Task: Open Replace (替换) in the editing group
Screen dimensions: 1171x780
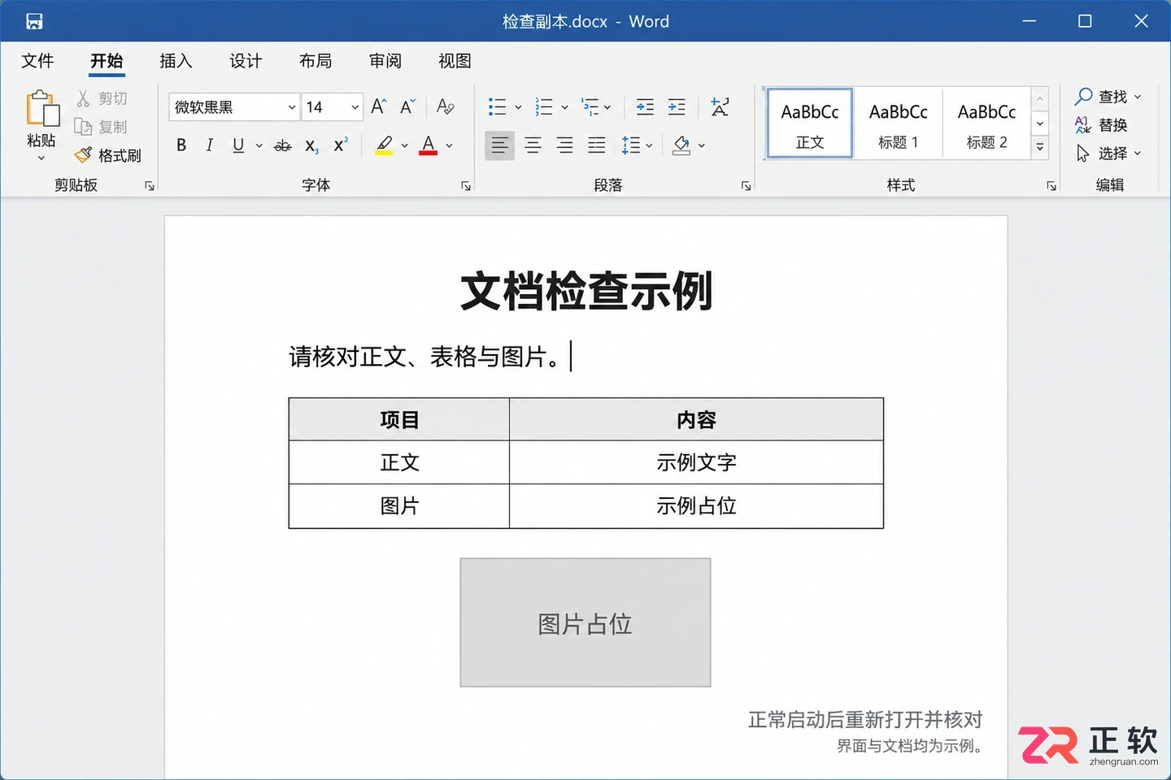Action: click(x=1102, y=125)
